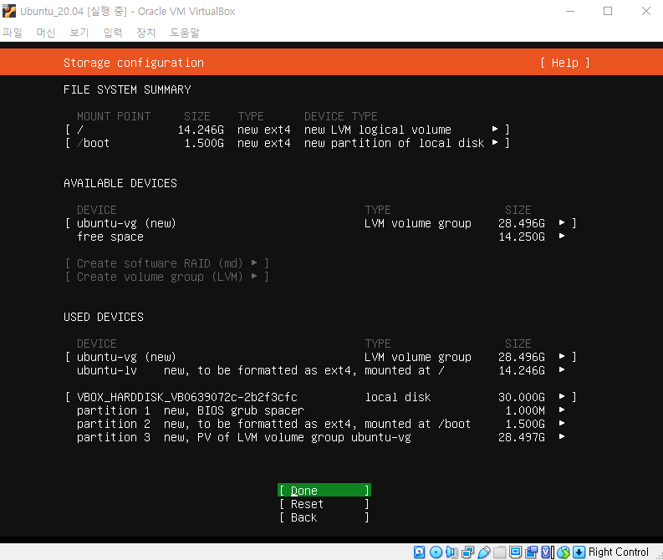
Task: Click the USB devices status icon
Action: pyautogui.click(x=484, y=552)
